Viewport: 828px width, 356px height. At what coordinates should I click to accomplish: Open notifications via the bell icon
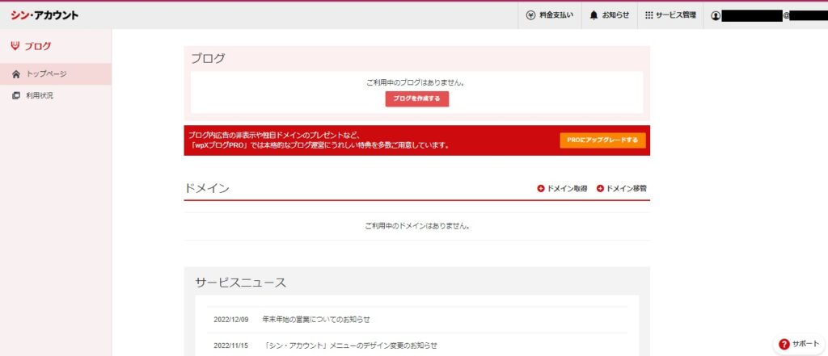pos(594,15)
